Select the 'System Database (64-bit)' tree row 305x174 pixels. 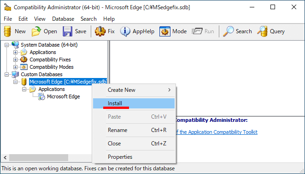[x=49, y=45]
